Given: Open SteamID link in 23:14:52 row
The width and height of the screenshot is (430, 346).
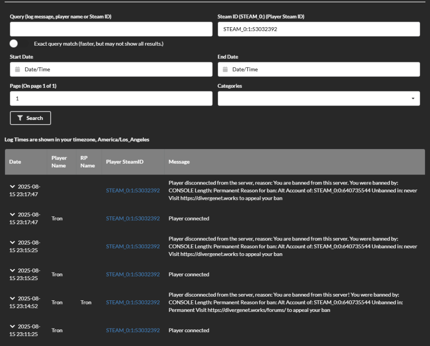Looking at the screenshot, I should [x=133, y=303].
